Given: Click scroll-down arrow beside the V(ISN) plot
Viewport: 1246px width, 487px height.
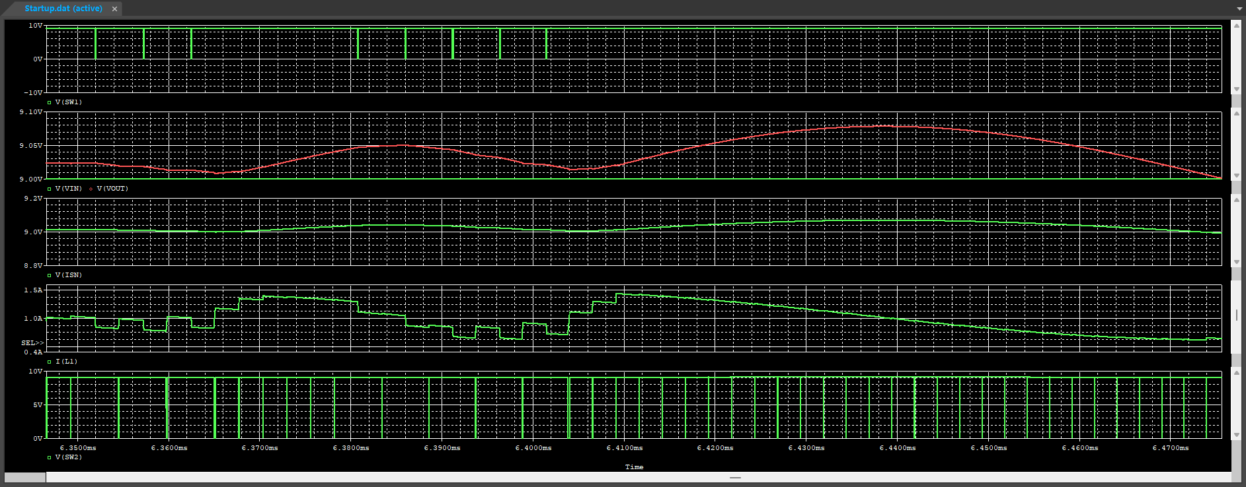Looking at the screenshot, I should tap(1236, 262).
